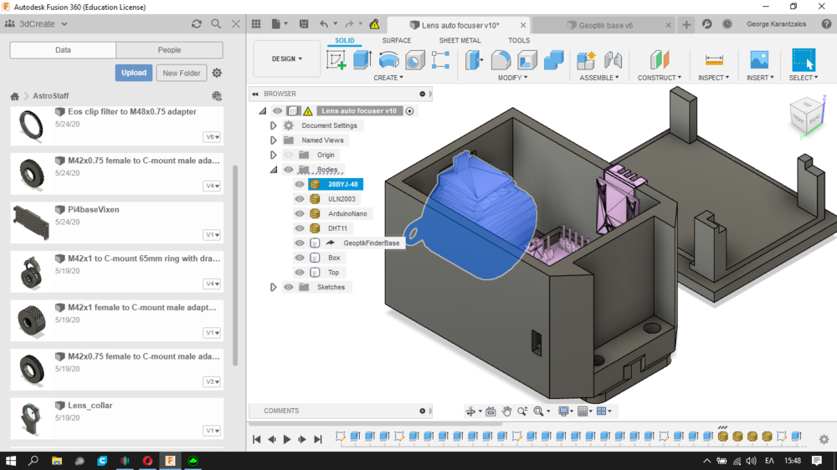837x470 pixels.
Task: Switch to the SURFACE tab
Action: [x=396, y=40]
